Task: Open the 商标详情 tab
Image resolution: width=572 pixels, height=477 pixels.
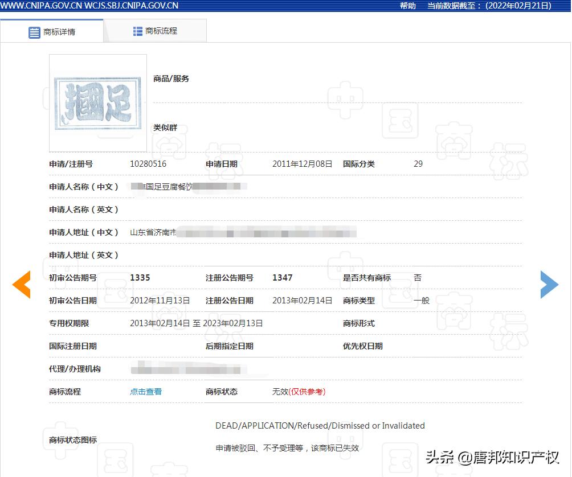Action: click(57, 32)
